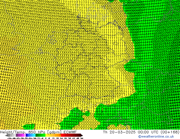Click the 00:00 UTC (00+168) time label

tap(158, 132)
